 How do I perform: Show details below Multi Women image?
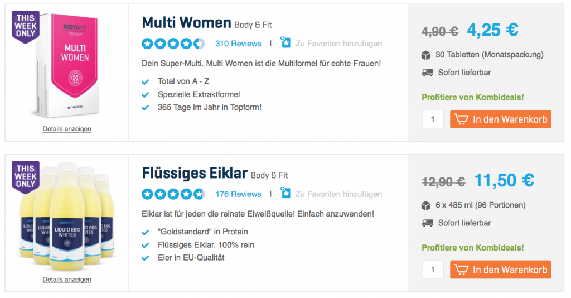67,129
